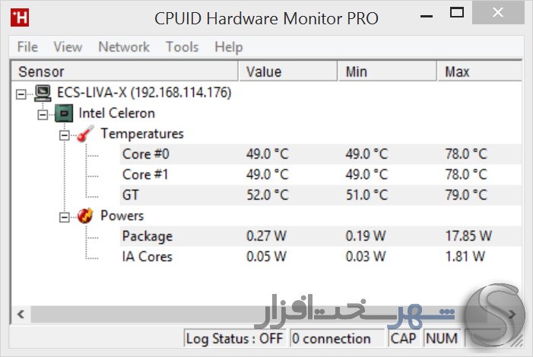
Task: Open the Network menu
Action: 124,47
